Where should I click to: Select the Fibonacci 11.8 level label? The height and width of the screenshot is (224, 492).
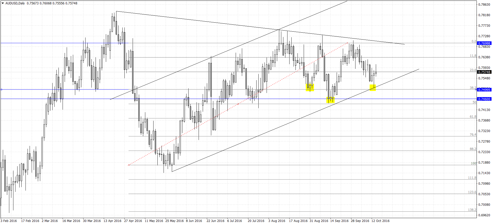point(473,56)
